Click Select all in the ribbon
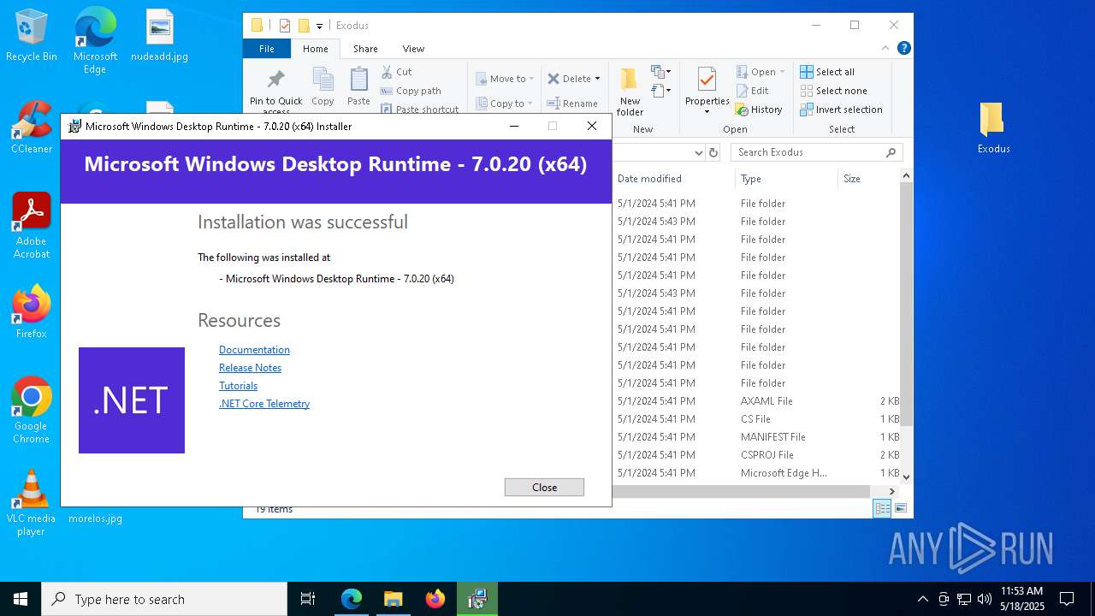1095x616 pixels. click(827, 72)
